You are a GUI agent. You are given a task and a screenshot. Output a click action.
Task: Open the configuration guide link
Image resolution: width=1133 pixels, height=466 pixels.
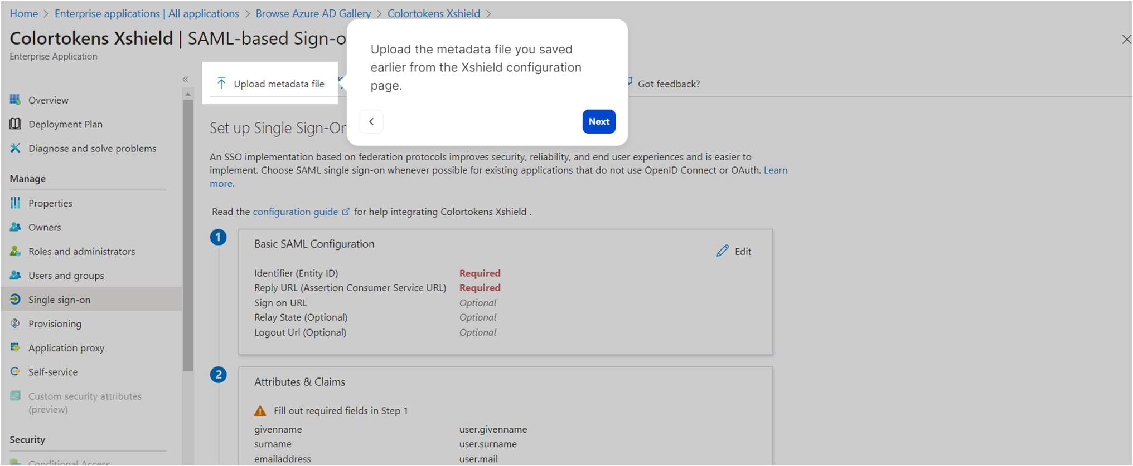point(295,212)
